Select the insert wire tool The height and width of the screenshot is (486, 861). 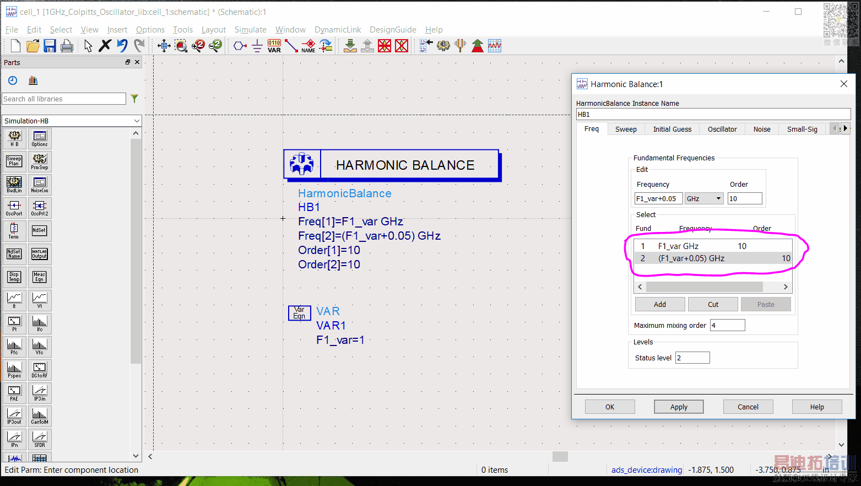[x=291, y=46]
